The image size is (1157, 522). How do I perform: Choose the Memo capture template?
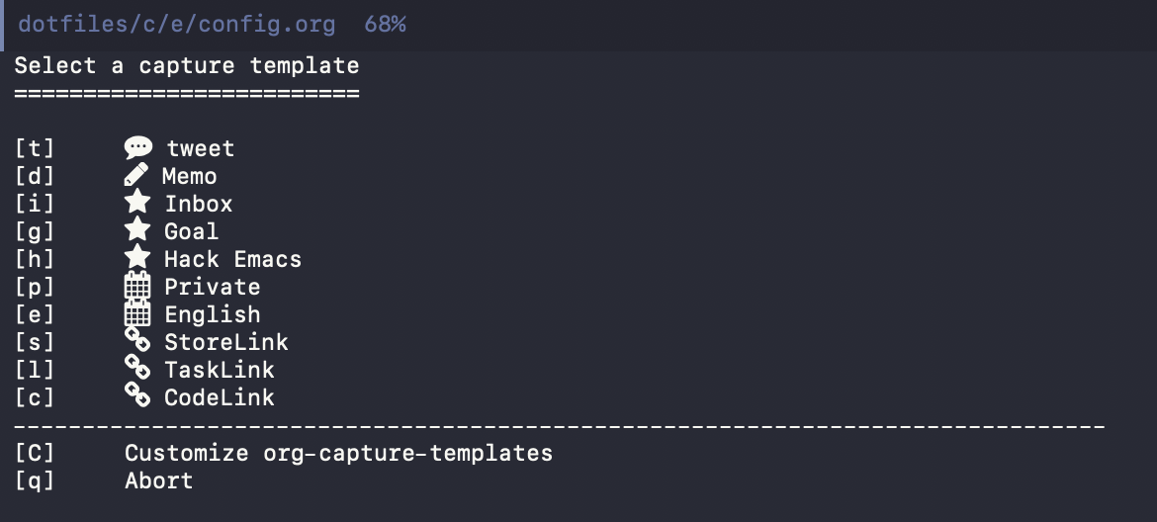[x=190, y=177]
